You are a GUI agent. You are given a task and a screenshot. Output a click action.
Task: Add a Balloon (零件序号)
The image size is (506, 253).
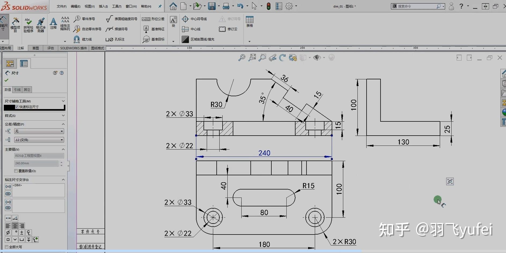pos(84,19)
